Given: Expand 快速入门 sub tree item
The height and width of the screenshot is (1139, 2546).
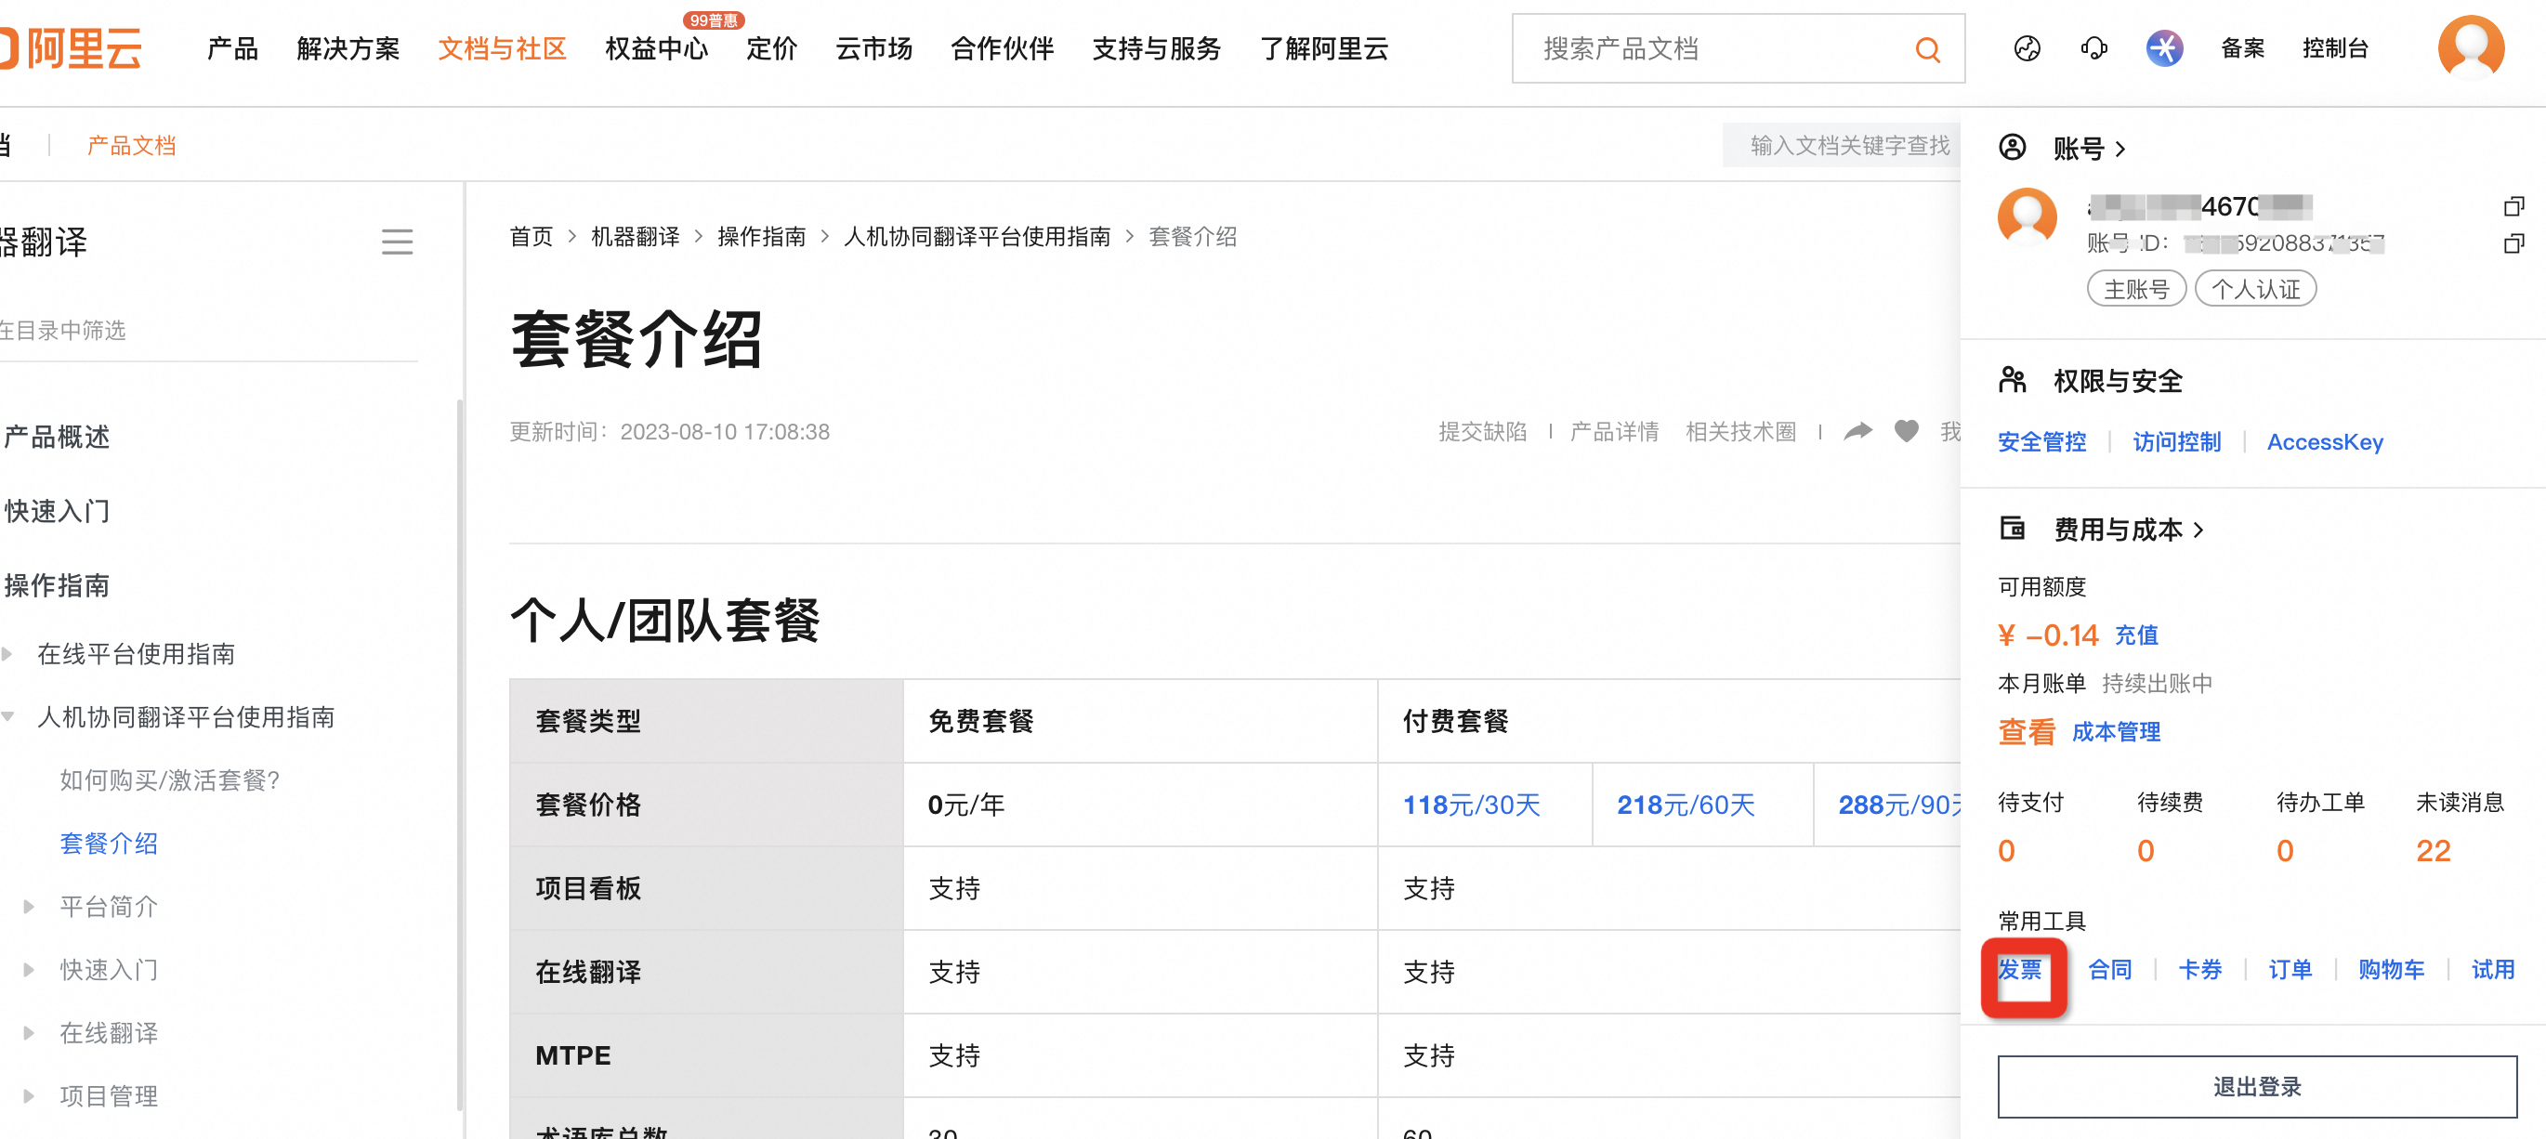Looking at the screenshot, I should click(x=29, y=969).
